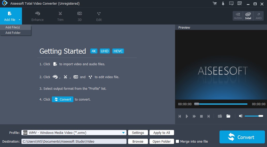Open the shopping cart purchase icon
The width and height of the screenshot is (267, 147).
[x=215, y=4]
